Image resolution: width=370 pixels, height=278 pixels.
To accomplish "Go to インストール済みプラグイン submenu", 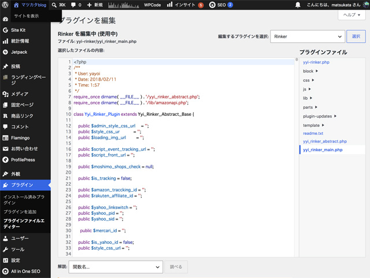I will (x=24, y=200).
